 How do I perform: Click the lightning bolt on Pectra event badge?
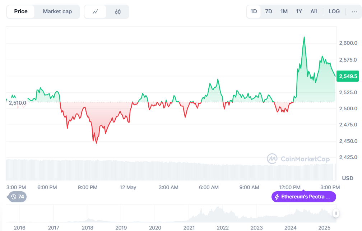[x=277, y=197]
